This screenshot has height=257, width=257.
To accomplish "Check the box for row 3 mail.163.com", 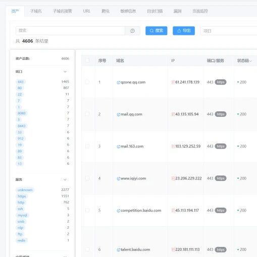I will 87,146.
